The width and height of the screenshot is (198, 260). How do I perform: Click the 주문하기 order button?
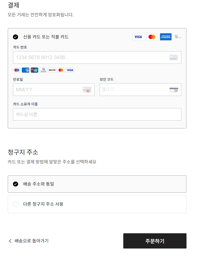click(x=155, y=241)
